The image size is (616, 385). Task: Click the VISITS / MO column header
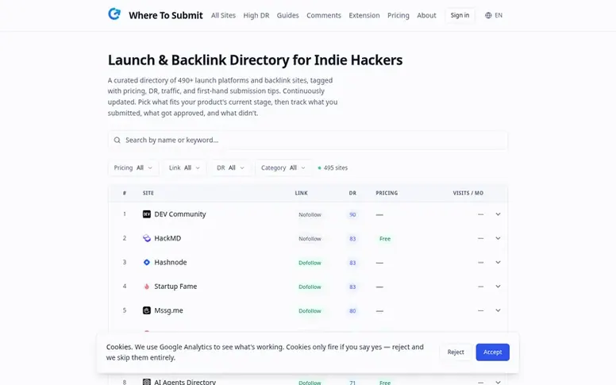[x=468, y=193]
